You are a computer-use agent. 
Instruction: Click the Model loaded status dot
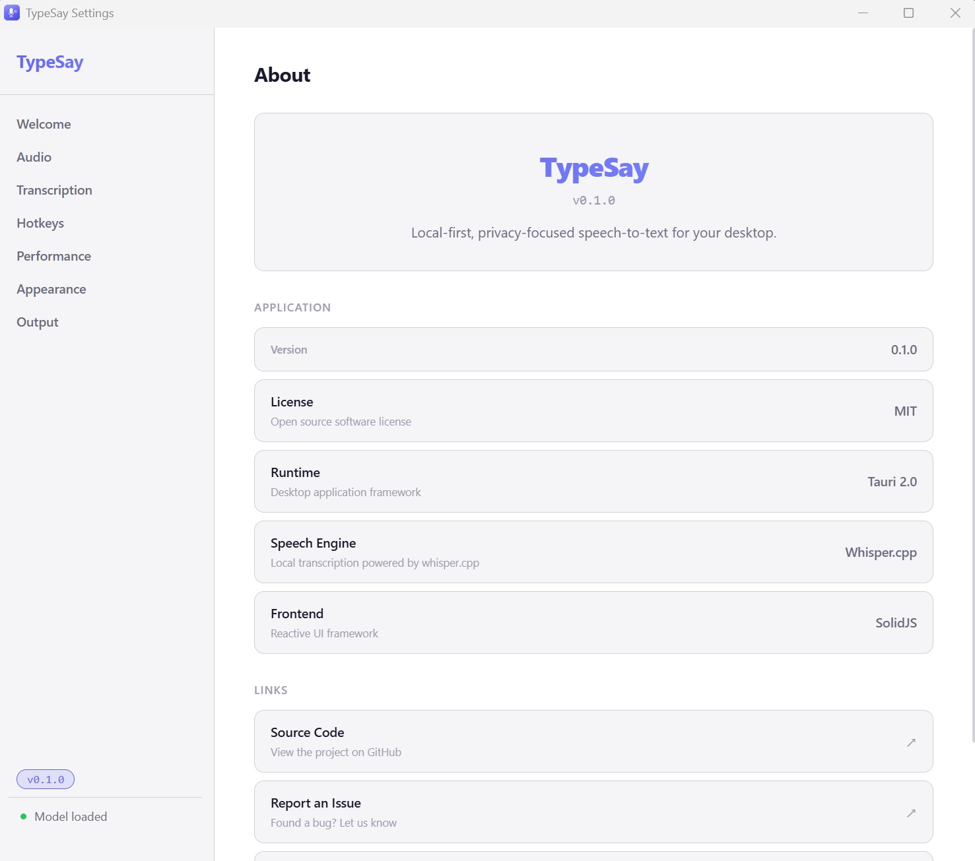[24, 816]
